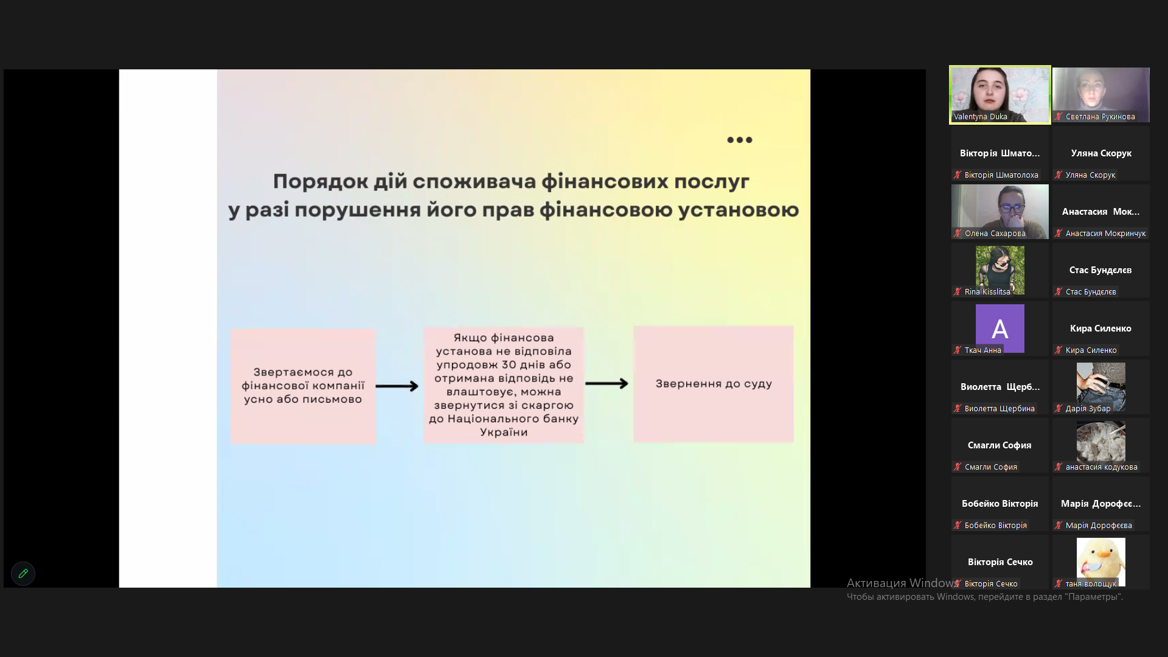Click the 'Звертаємося до фінансової компанії' box
The width and height of the screenshot is (1168, 657).
click(x=303, y=386)
